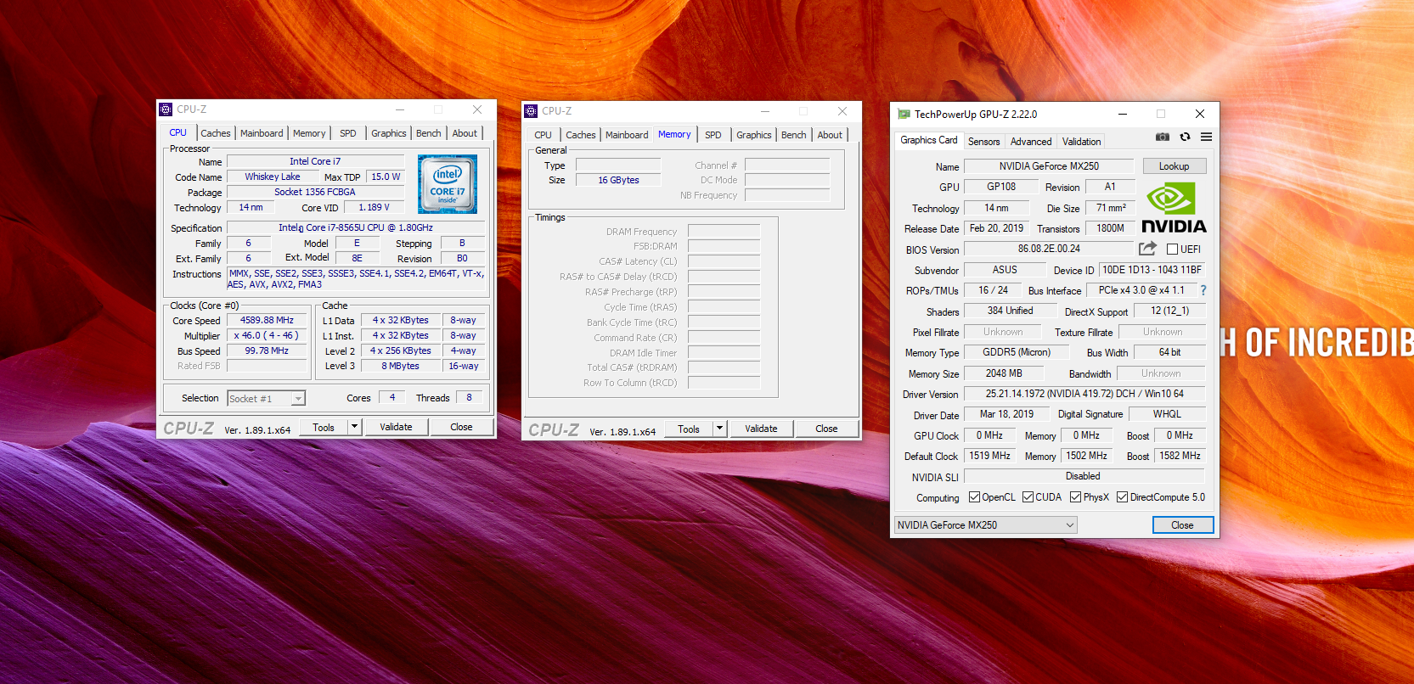
Task: Click the Code Name value Whiskey Lake
Action: tap(273, 177)
